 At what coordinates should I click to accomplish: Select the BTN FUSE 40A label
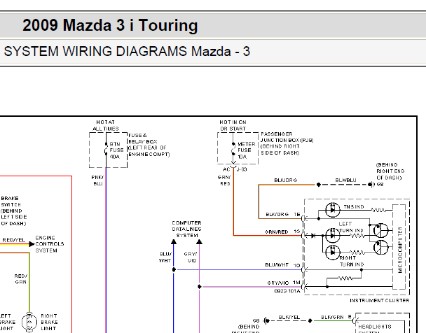click(116, 150)
